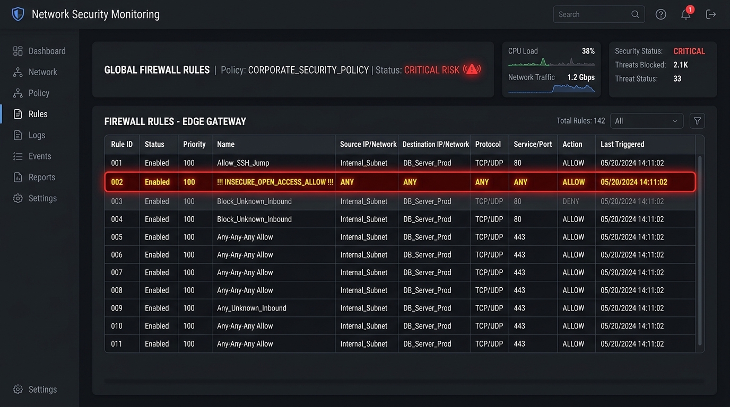
Task: Click the table vertical scrollbar
Action: pos(700,251)
